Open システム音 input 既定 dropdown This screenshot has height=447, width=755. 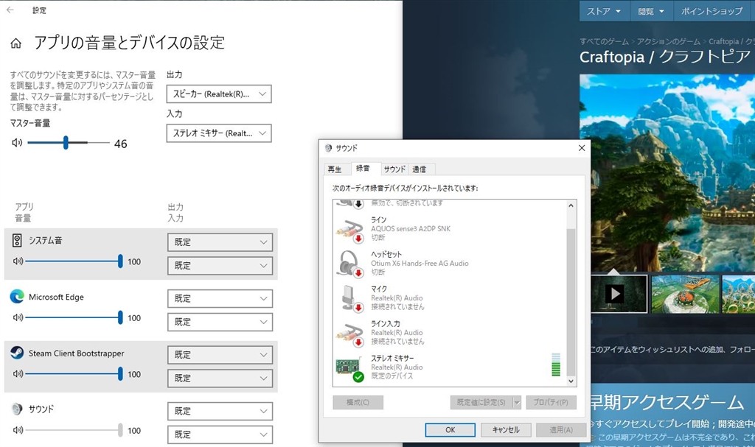tap(220, 266)
